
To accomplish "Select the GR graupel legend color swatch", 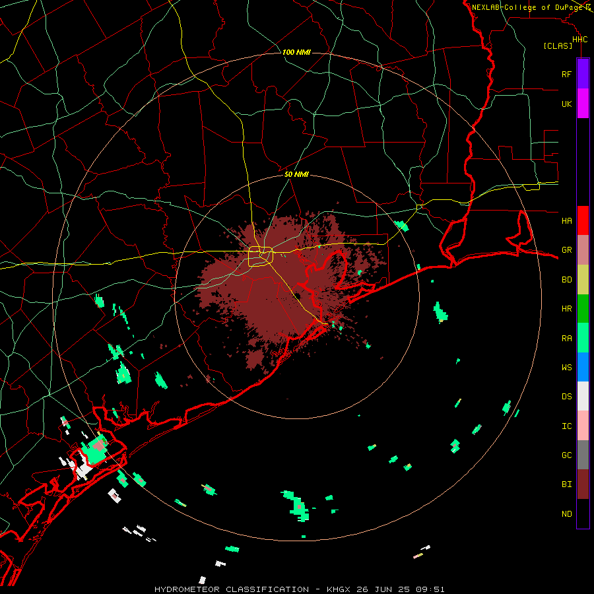I will point(583,250).
